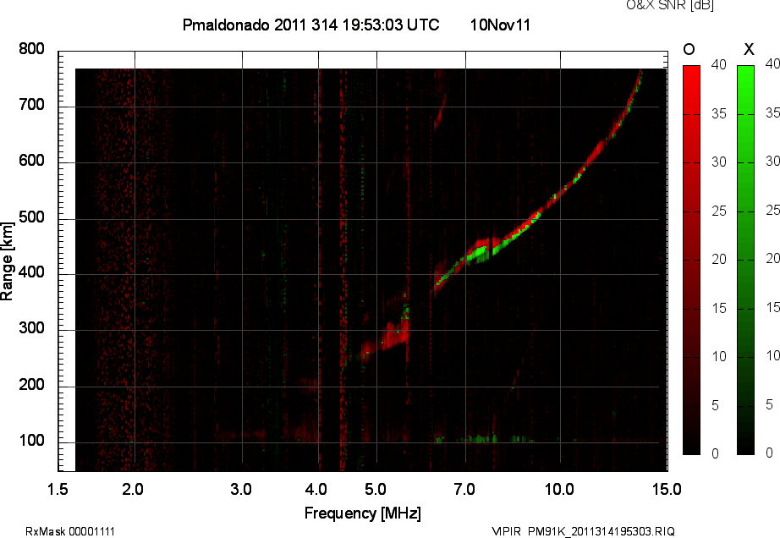Screen dimensions: 780x538
Task: Click the 400 range tick label
Action: pos(32,272)
